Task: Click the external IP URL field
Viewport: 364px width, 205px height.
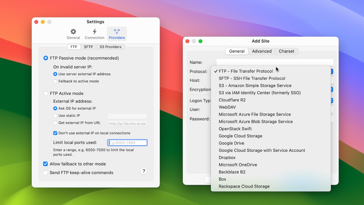Action: (x=127, y=124)
